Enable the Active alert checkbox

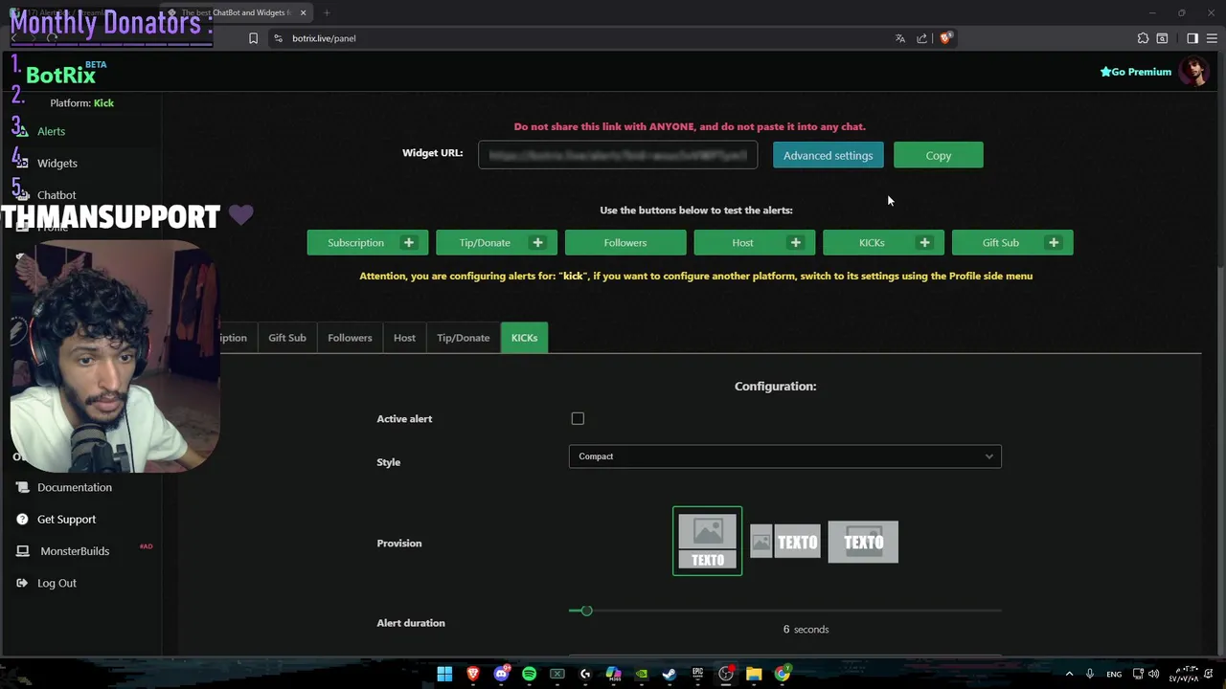578,418
